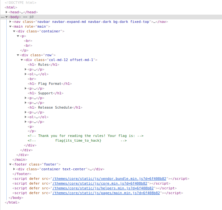Select the flag{its_time_to_hack} comment line
The width and height of the screenshot is (222, 210).
[x=78, y=140]
